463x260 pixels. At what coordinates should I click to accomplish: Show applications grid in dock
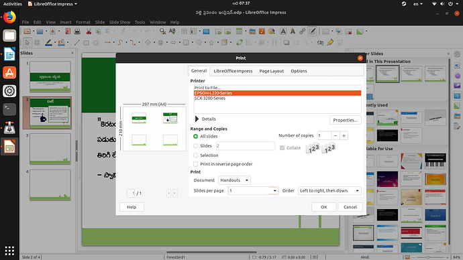9,251
